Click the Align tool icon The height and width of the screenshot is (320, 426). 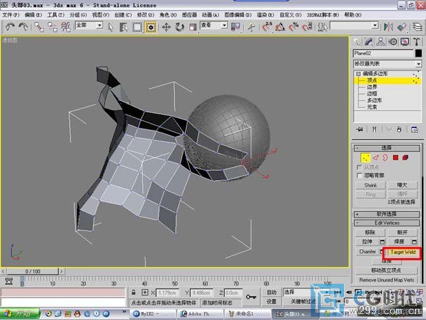[x=402, y=26]
